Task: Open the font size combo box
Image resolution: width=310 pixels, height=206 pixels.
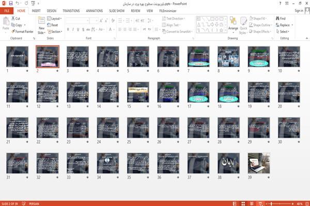Action: coord(94,21)
